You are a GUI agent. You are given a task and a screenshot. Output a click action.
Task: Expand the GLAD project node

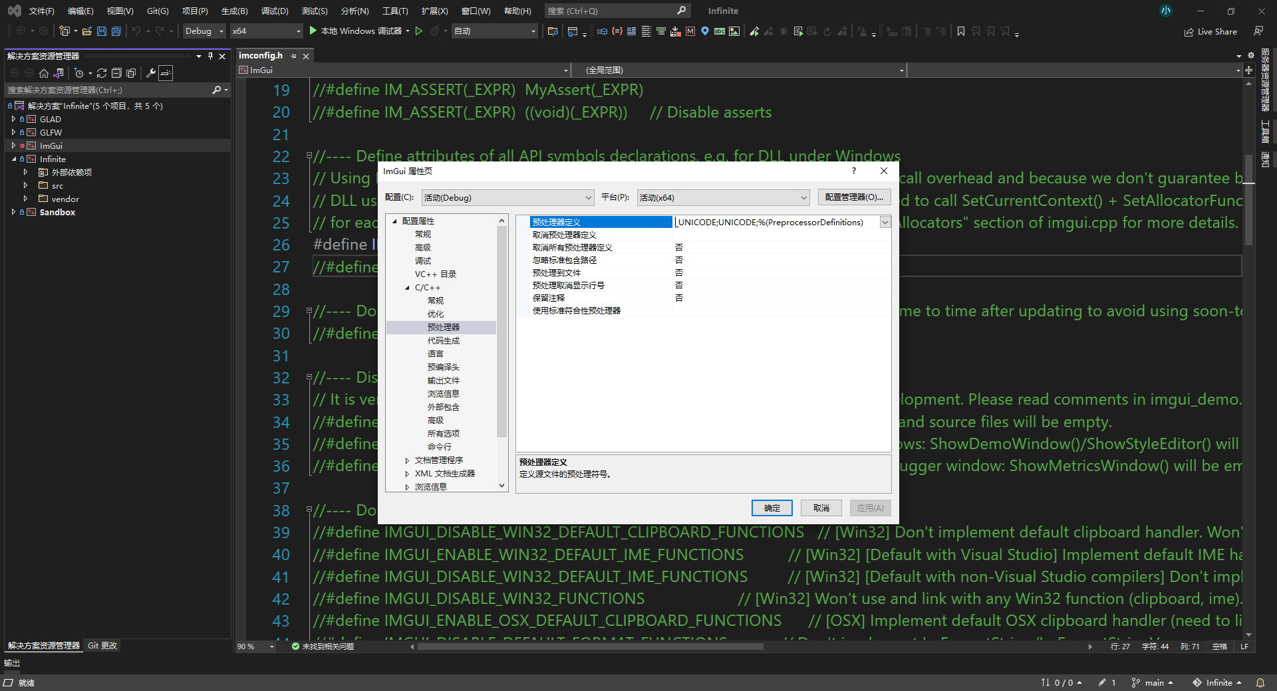(13, 119)
